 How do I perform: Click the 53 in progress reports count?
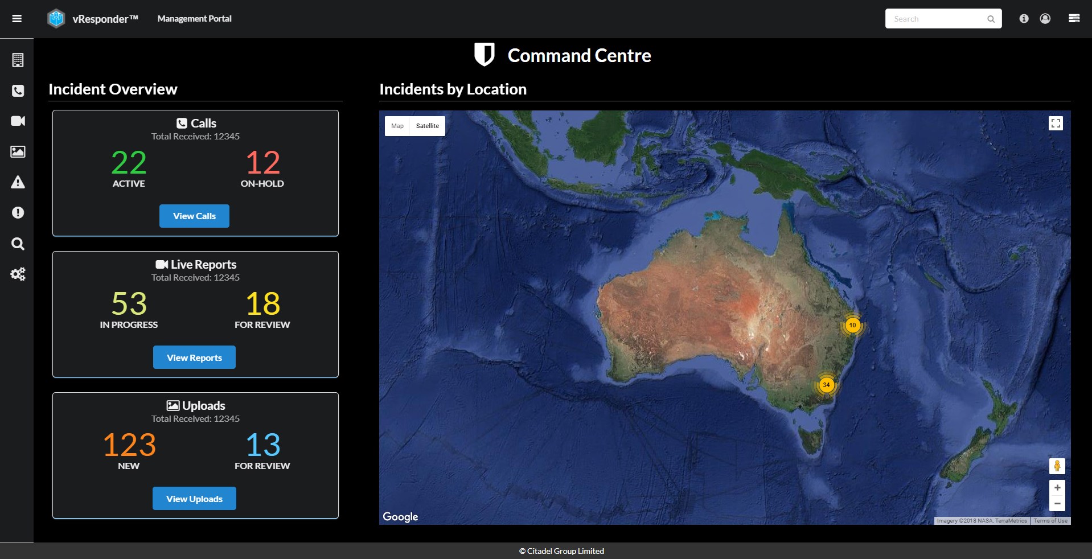[129, 304]
